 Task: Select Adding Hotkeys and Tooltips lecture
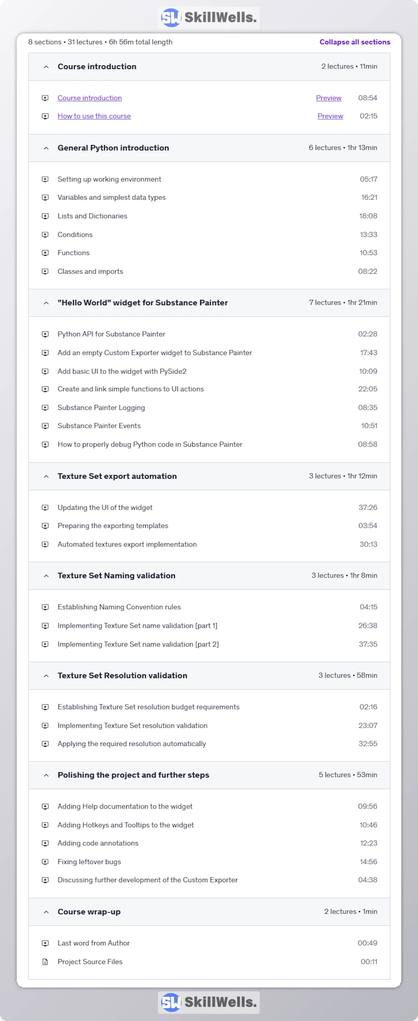(x=126, y=825)
